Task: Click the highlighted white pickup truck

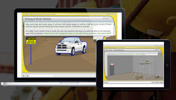Action: [71, 46]
